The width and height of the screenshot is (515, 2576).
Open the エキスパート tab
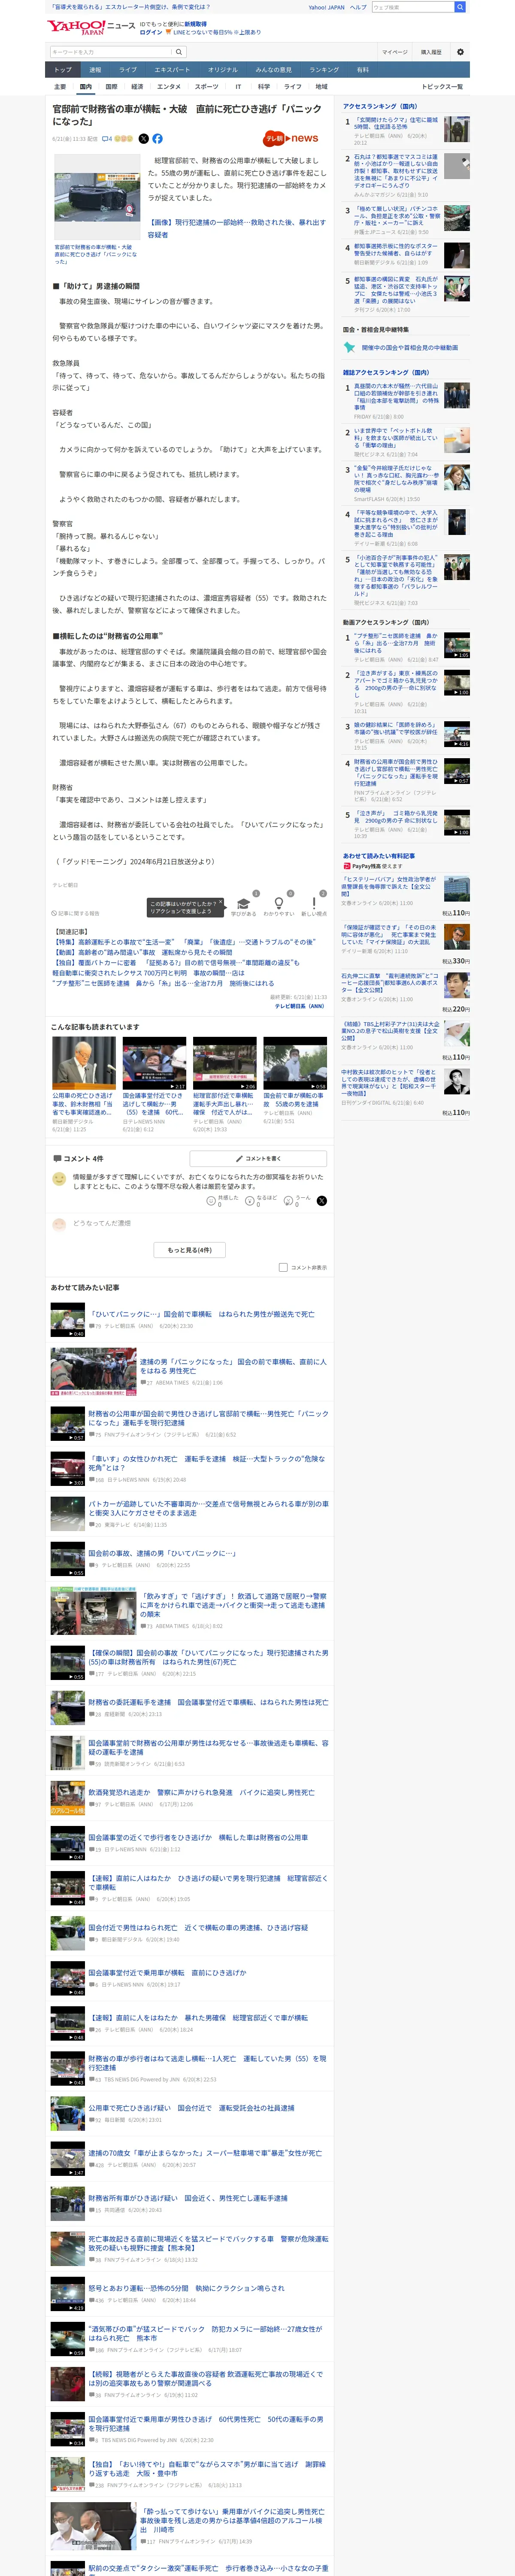tap(172, 70)
